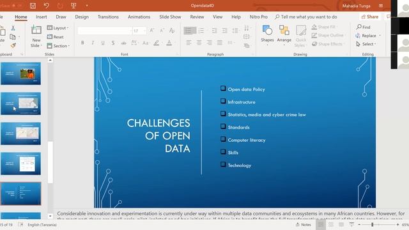The width and height of the screenshot is (409, 230).
Task: Open the Shapes gallery
Action: 267,35
